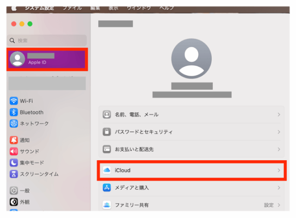Expand the ファミリー共有 chevron
The width and height of the screenshot is (297, 218).
(279, 205)
